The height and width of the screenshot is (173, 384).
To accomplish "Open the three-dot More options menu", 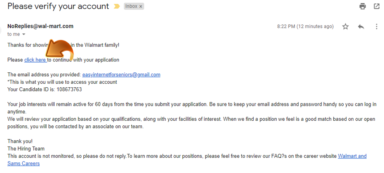I will click(x=377, y=26).
